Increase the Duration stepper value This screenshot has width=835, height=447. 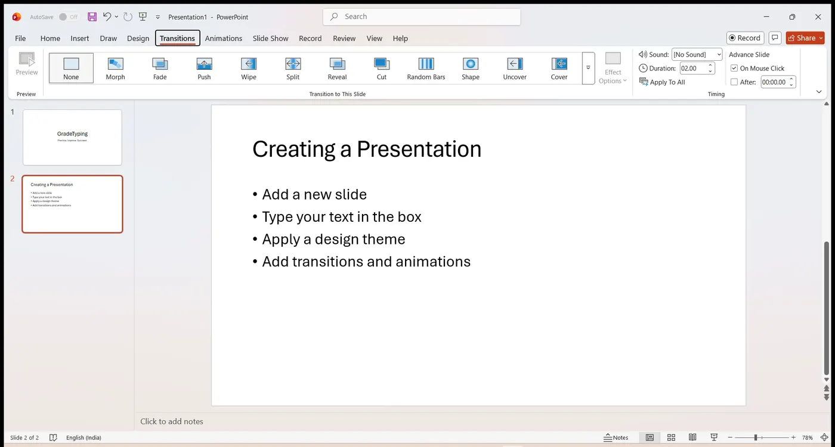tap(710, 66)
